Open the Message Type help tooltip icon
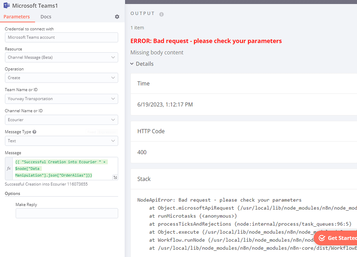Viewport: 357px width, 257px height. click(x=33, y=131)
